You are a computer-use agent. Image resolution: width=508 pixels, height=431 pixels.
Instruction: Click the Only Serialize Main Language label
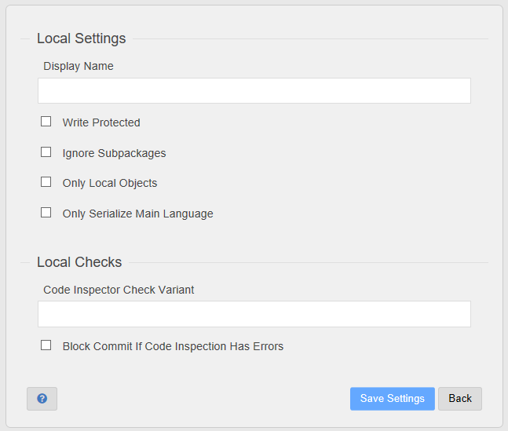coord(137,214)
